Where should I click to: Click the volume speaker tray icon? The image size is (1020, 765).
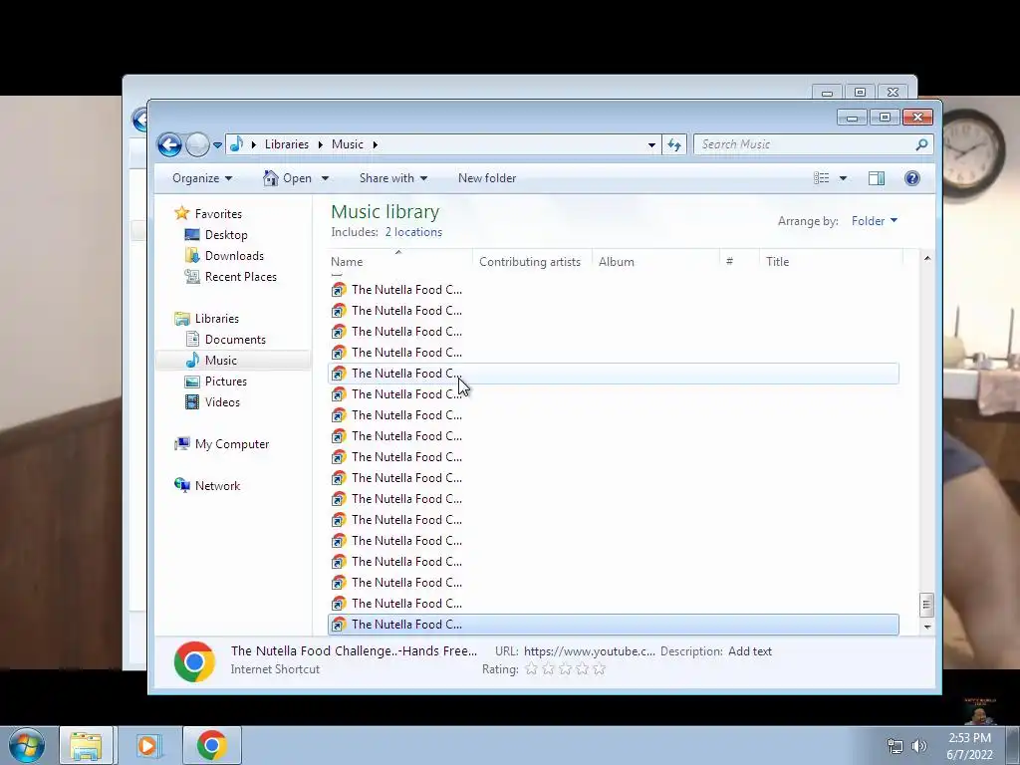tap(918, 746)
